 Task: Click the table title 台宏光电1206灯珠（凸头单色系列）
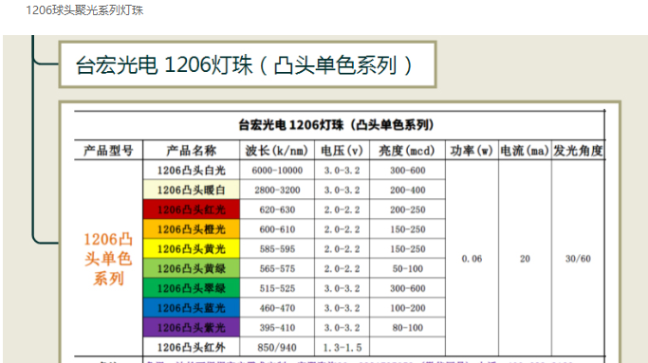(x=336, y=125)
